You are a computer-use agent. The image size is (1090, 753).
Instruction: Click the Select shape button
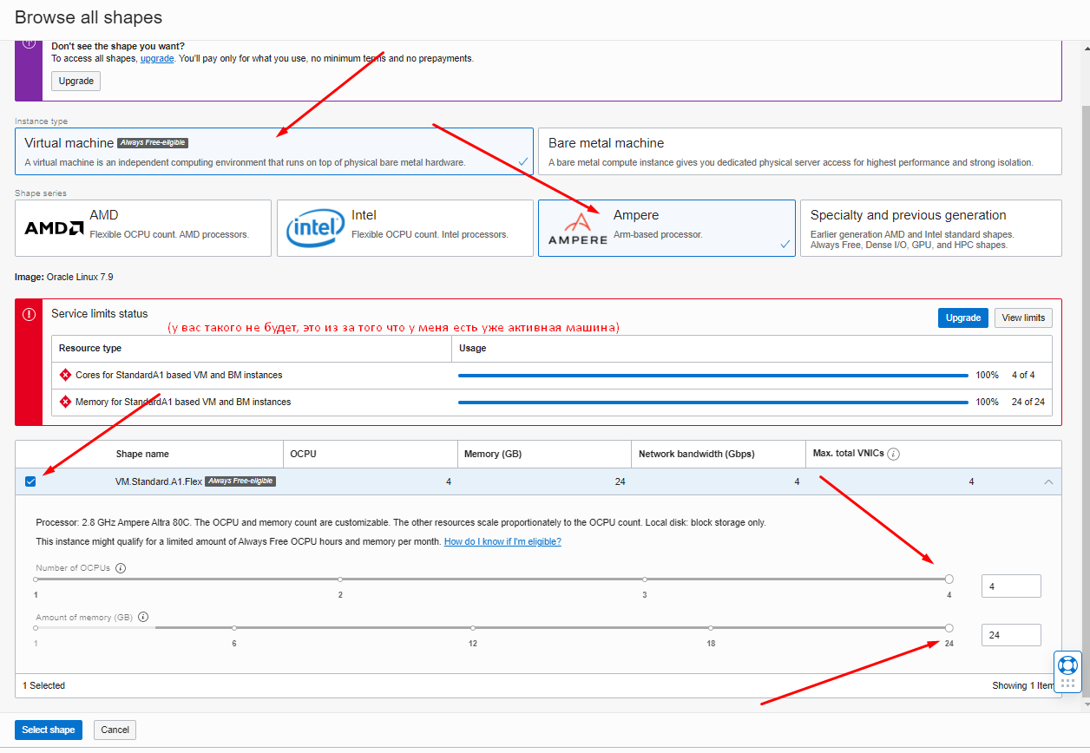click(49, 730)
